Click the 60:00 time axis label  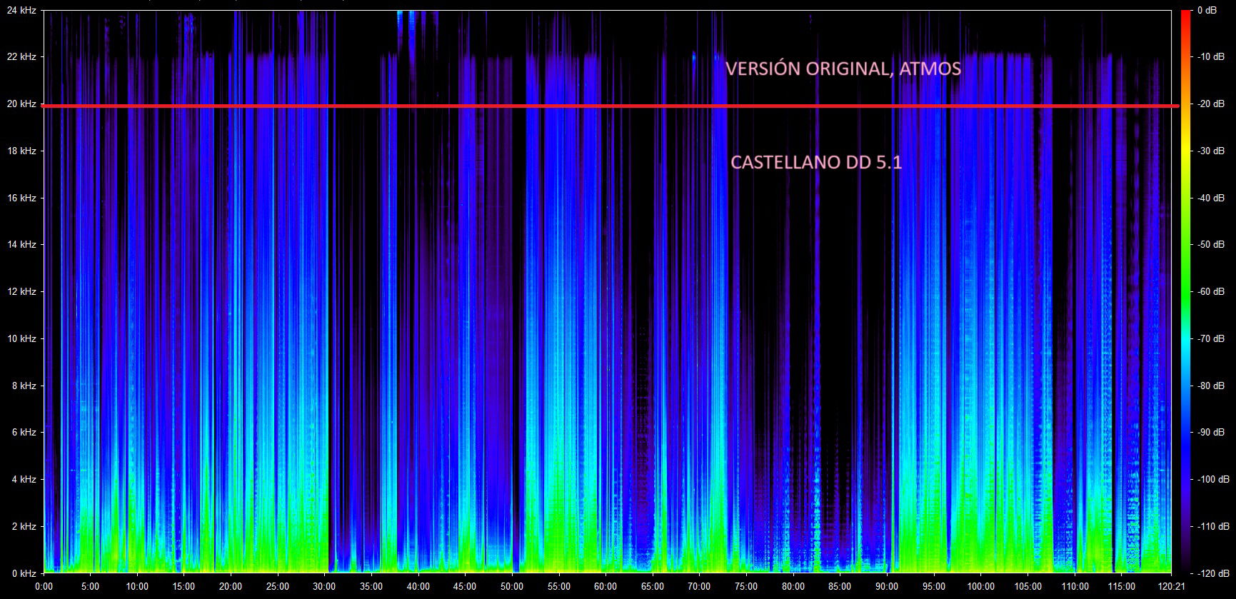606,587
